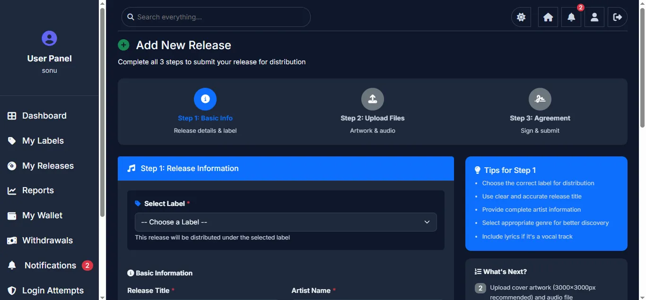The height and width of the screenshot is (300, 646).
Task: Click tip Choose the correct label for distribution
Action: click(538, 183)
